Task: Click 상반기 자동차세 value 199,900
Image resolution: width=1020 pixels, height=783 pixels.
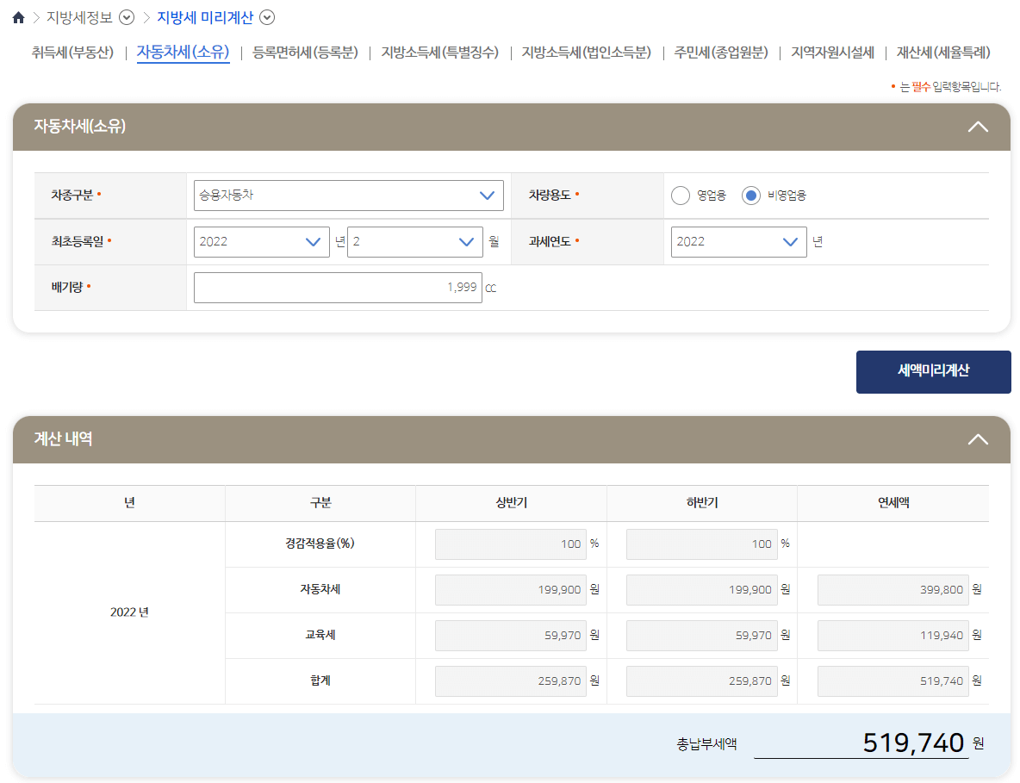Action: 511,590
